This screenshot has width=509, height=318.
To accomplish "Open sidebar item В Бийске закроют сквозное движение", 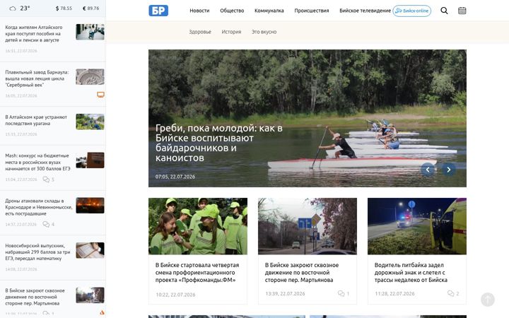I will (x=35, y=297).
